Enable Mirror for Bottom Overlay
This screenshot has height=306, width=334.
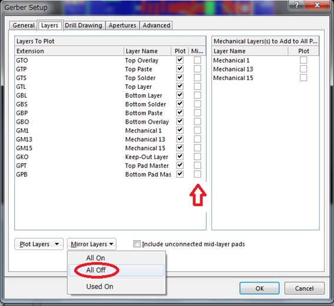click(x=197, y=121)
